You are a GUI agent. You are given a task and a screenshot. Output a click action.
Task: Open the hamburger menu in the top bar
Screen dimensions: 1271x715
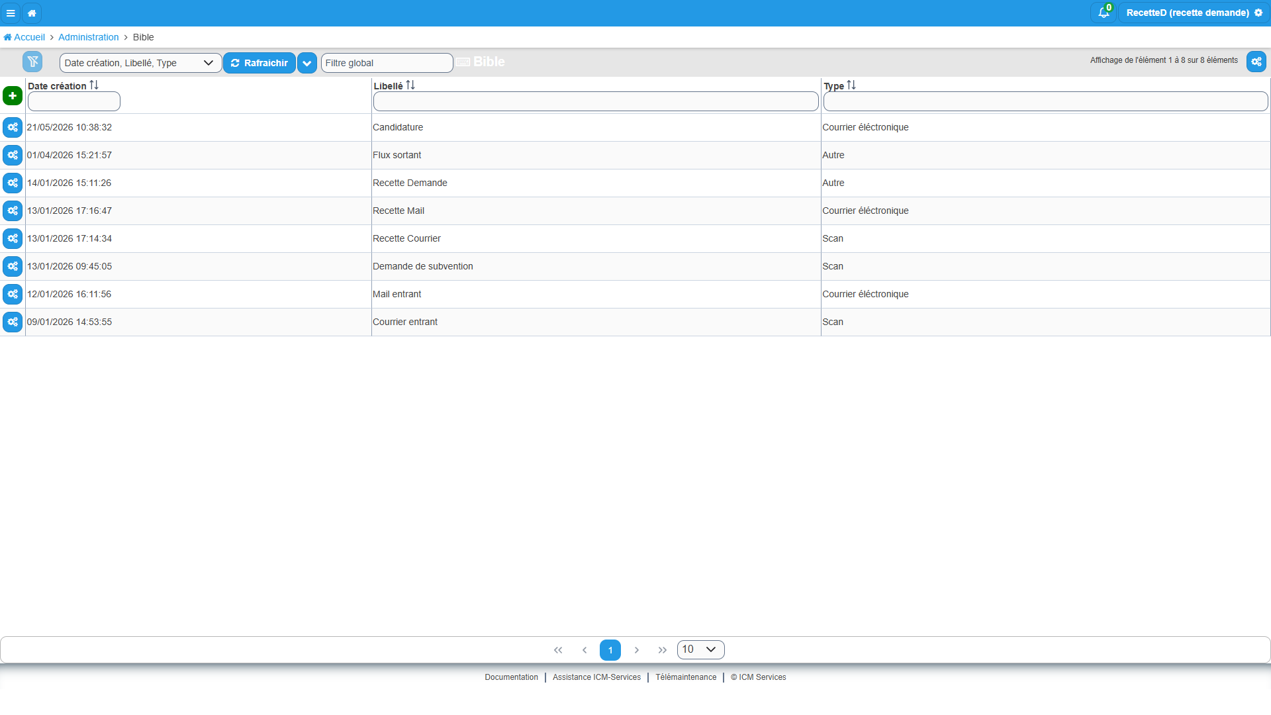pos(11,13)
